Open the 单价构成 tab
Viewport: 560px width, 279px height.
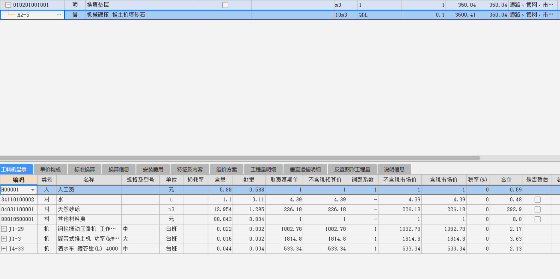point(50,170)
